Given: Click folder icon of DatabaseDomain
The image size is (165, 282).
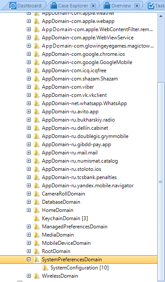Looking at the screenshot, I should [36, 202].
